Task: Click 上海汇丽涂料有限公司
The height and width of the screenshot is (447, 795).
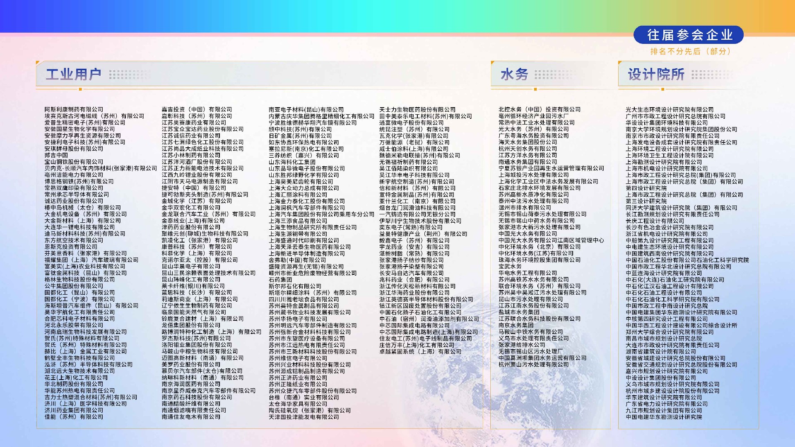Action: [298, 195]
